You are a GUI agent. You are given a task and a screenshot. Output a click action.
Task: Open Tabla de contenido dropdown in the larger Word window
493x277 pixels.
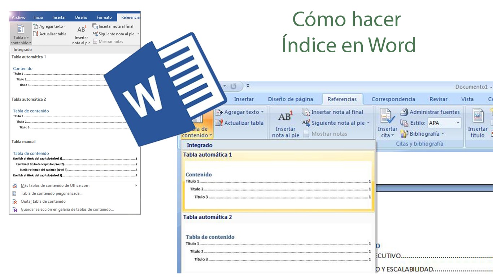[197, 132]
